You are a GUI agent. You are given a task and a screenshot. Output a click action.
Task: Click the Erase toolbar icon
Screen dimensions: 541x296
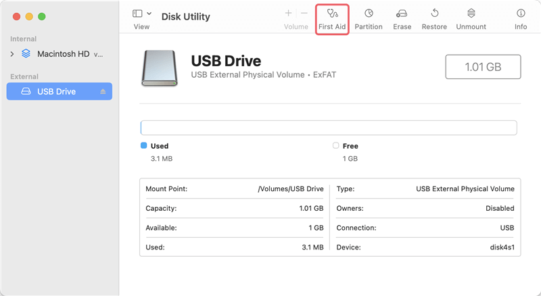click(402, 19)
